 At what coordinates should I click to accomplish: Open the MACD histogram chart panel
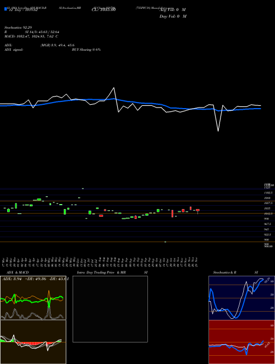[33, 342]
